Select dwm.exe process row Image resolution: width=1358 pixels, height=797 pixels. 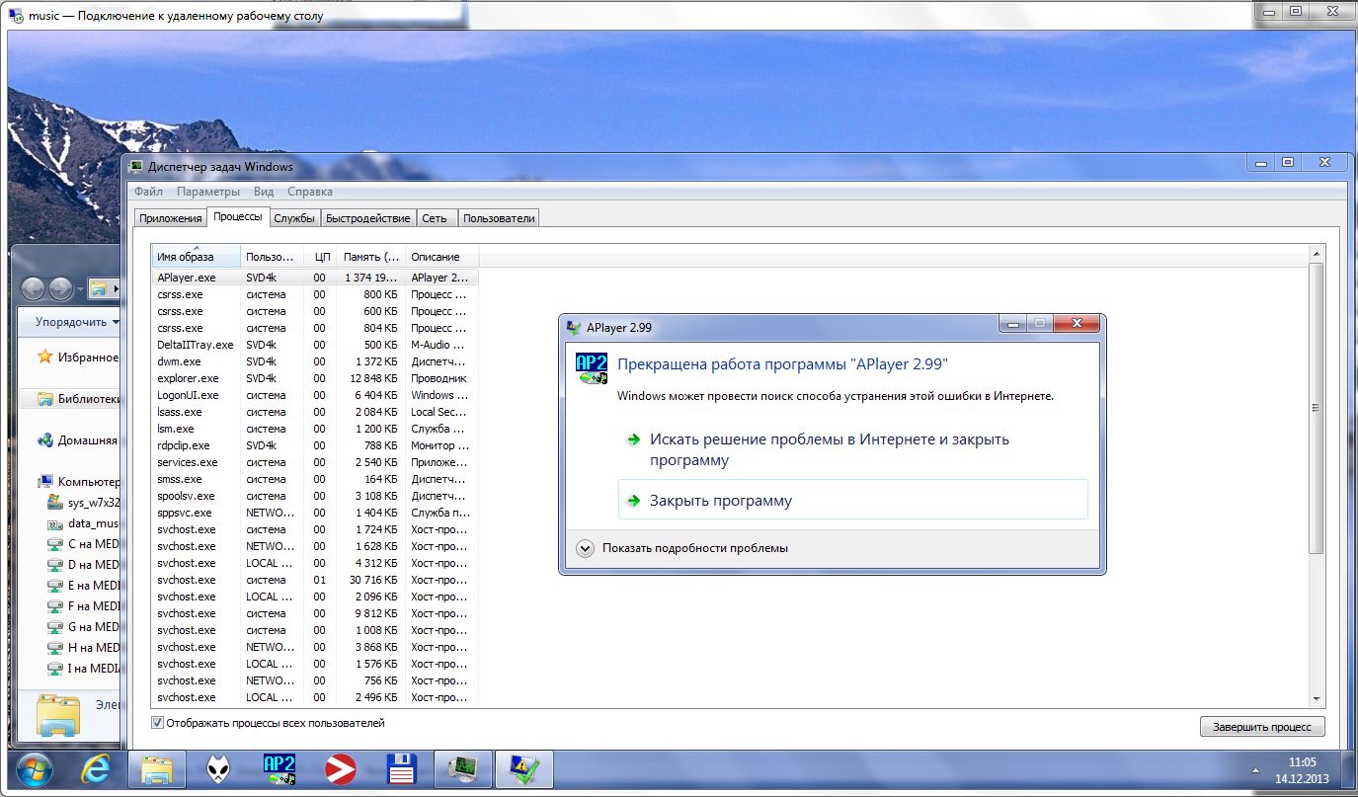(315, 361)
